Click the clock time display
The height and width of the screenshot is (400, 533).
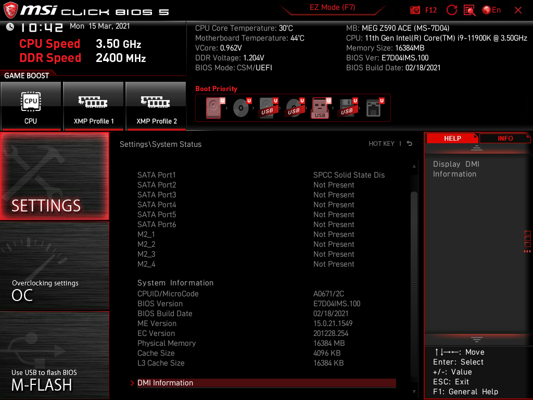point(42,27)
